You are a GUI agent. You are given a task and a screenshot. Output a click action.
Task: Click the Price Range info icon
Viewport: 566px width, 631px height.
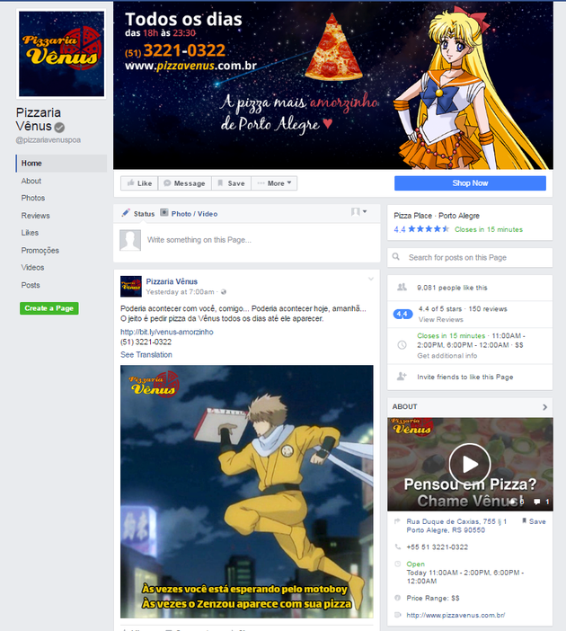(x=397, y=598)
